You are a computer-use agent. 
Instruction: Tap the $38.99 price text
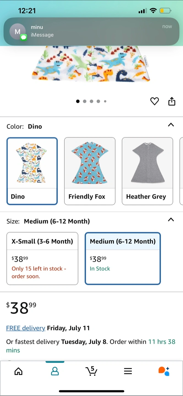21,308
